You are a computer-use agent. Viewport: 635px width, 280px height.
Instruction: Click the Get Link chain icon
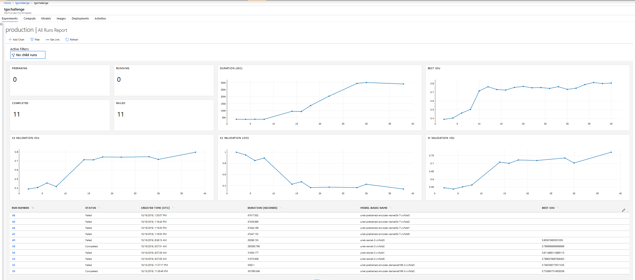[47, 40]
